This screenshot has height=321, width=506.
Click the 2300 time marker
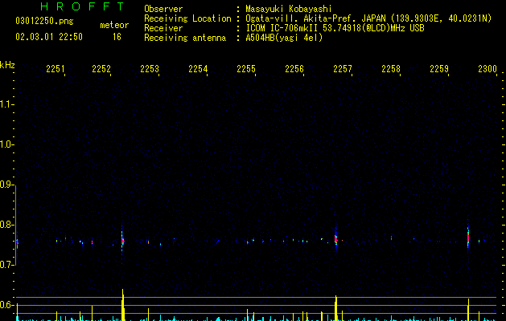pos(487,69)
